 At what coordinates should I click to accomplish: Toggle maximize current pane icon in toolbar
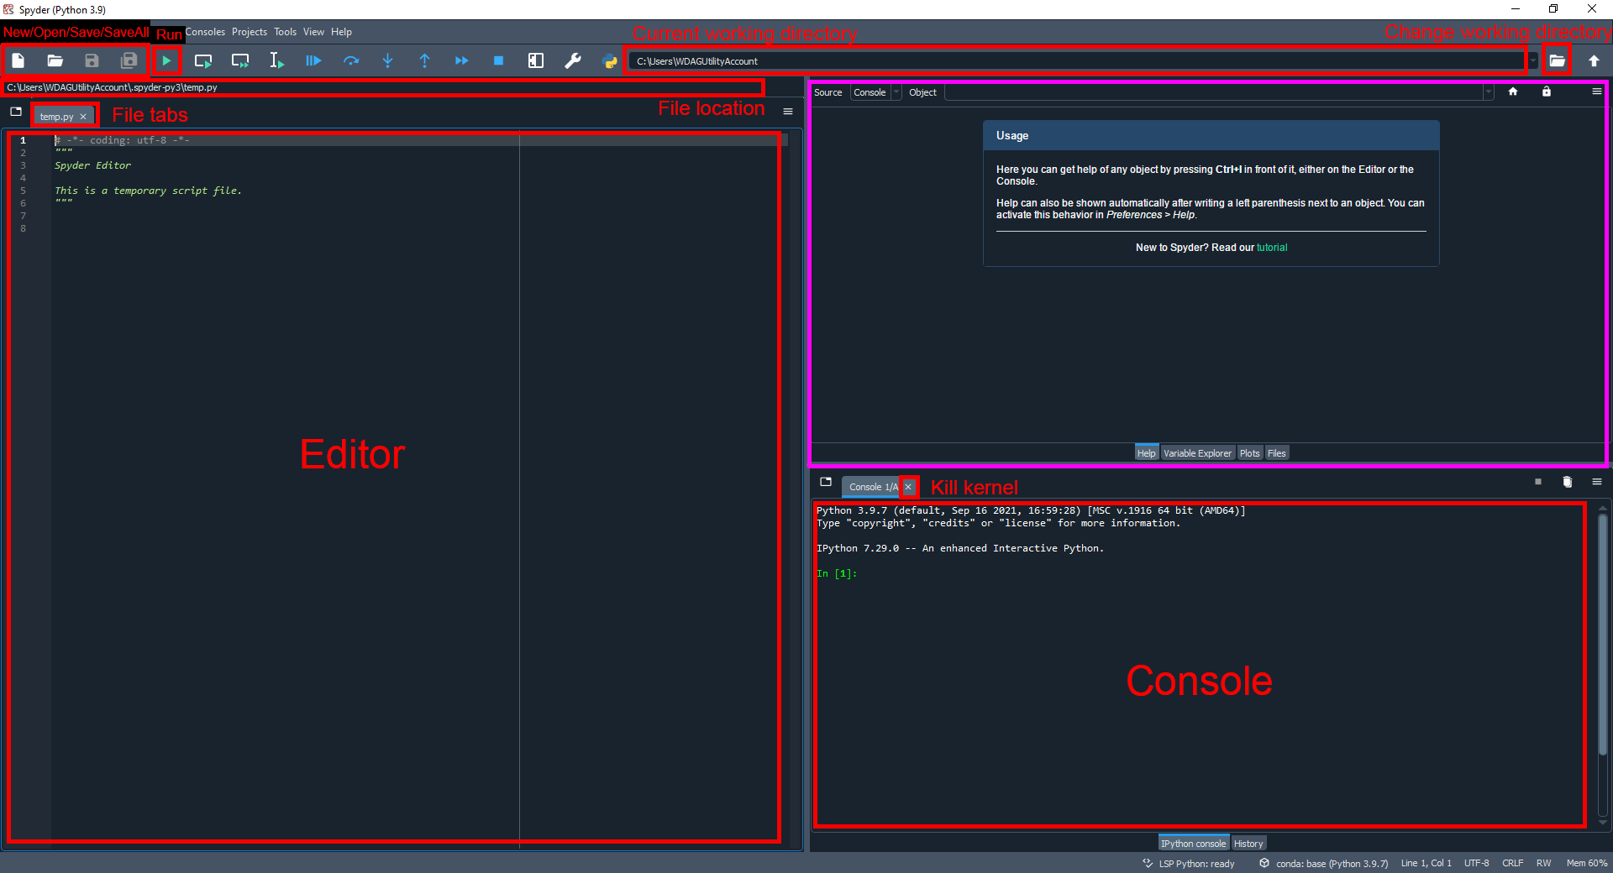tap(535, 60)
